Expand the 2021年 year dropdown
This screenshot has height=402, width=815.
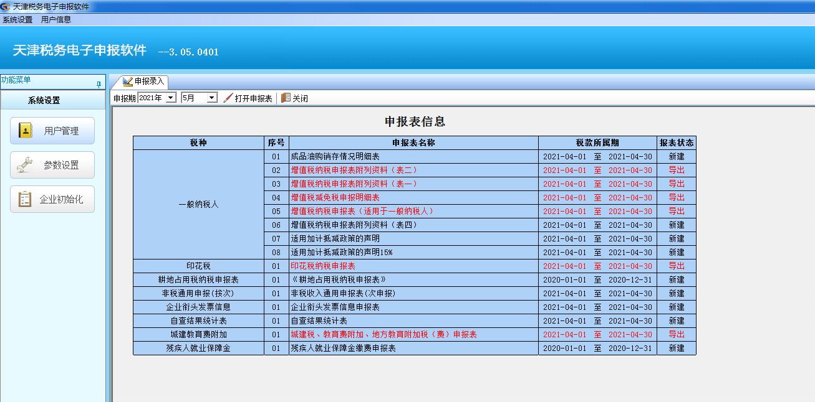[x=171, y=98]
